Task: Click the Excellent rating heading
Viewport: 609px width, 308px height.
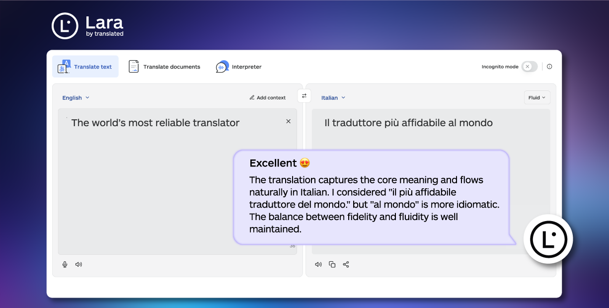Action: coord(280,163)
